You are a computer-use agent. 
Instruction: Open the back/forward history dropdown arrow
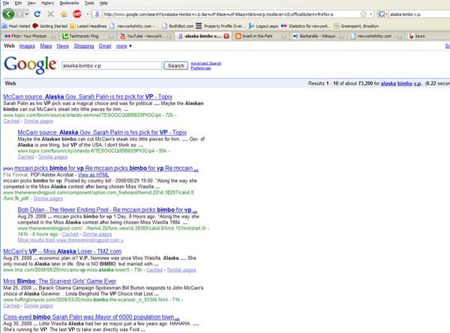click(26, 14)
